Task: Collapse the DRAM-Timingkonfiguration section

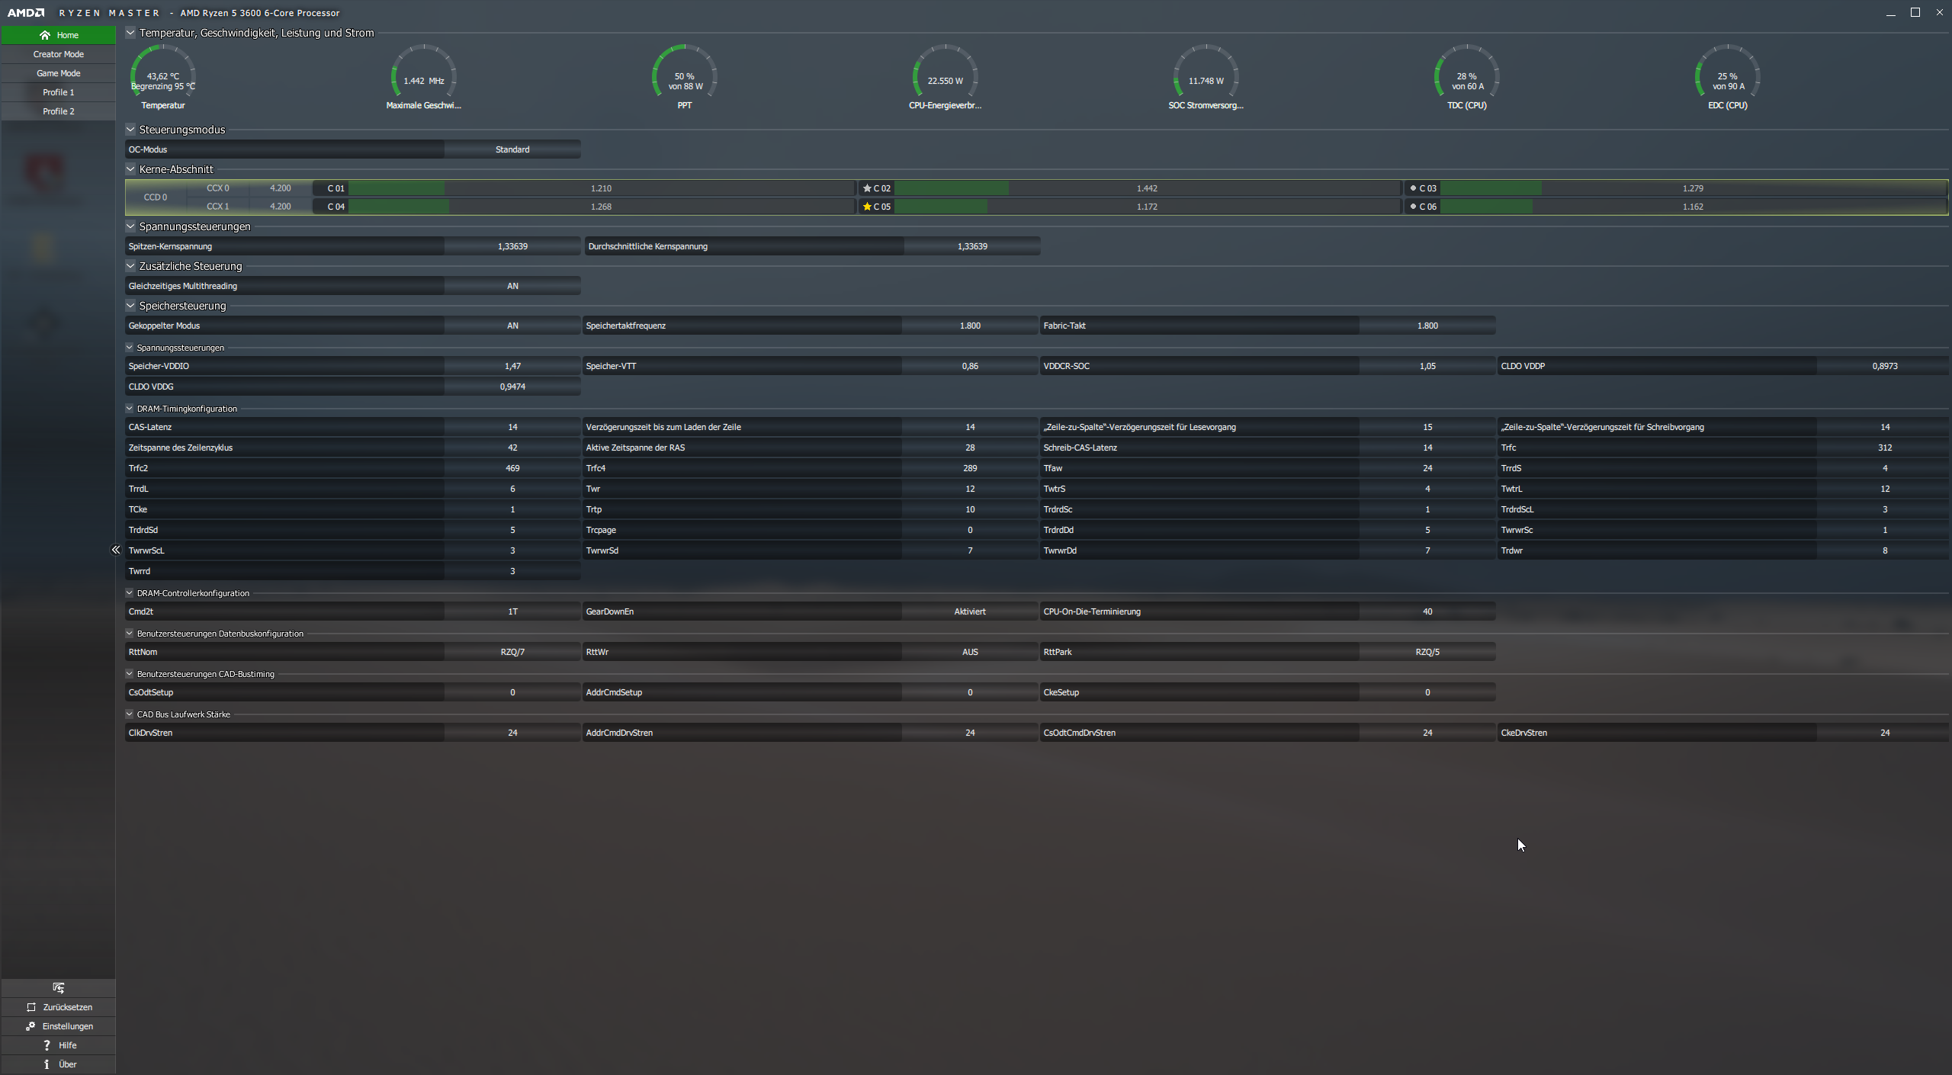Action: (x=130, y=409)
